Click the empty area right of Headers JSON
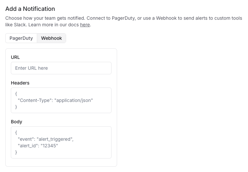This screenshot has height=172, width=248. coord(102,107)
